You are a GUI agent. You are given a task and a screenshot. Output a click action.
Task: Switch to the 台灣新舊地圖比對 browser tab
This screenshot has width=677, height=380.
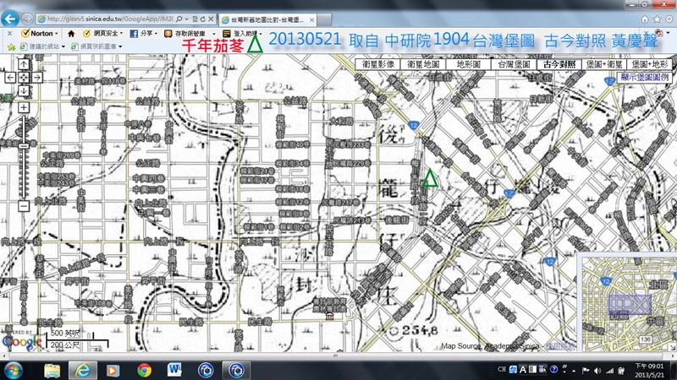pyautogui.click(x=267, y=19)
